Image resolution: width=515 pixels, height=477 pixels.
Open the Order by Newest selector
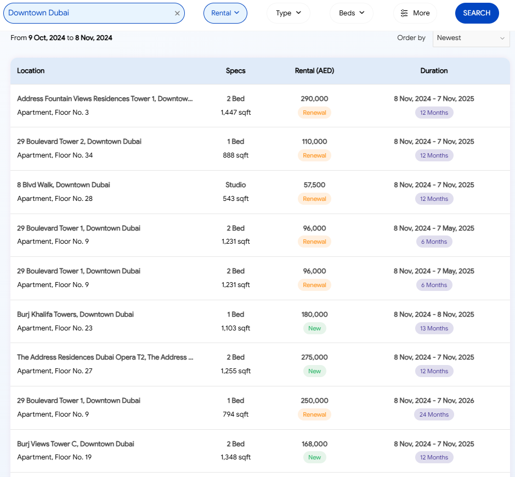[x=471, y=38]
